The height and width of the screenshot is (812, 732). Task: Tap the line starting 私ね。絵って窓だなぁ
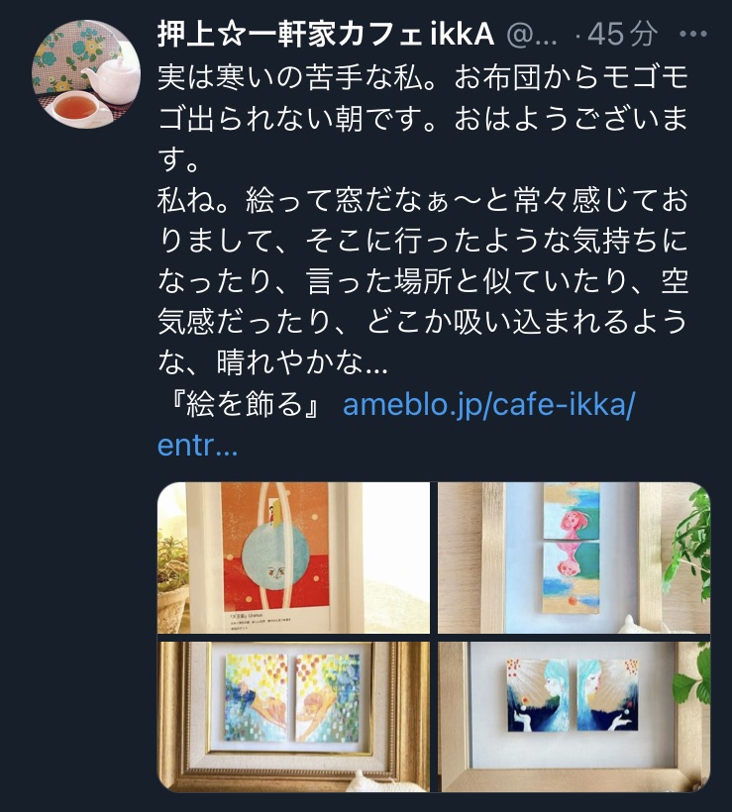pos(423,200)
